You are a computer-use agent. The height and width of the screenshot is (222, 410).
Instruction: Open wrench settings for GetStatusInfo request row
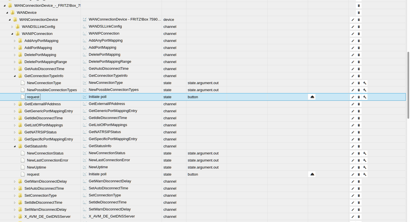(x=365, y=174)
